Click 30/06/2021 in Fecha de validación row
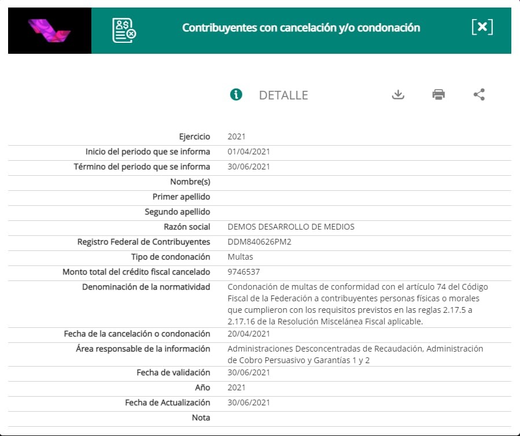520x436 pixels. tap(249, 372)
